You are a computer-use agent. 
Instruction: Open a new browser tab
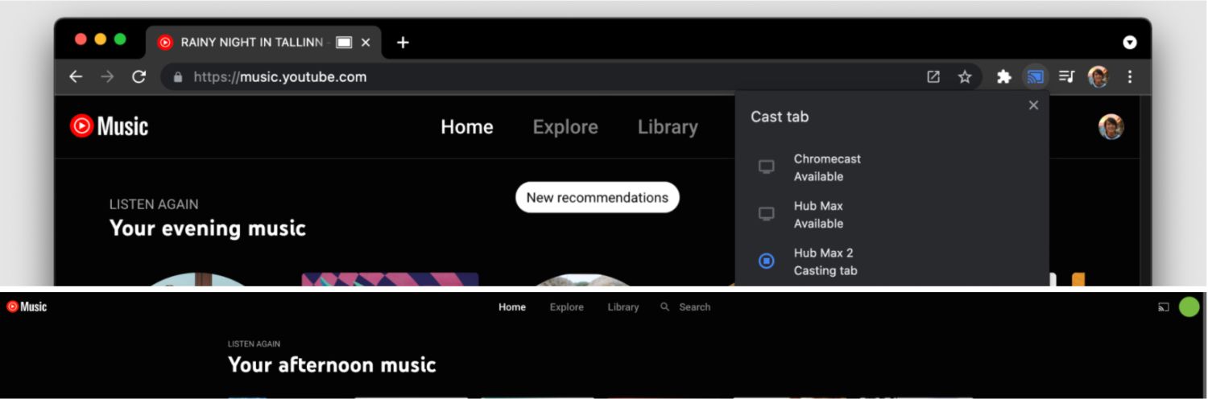(x=403, y=43)
